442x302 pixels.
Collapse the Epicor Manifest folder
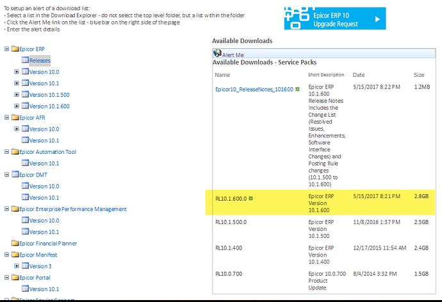[7, 255]
